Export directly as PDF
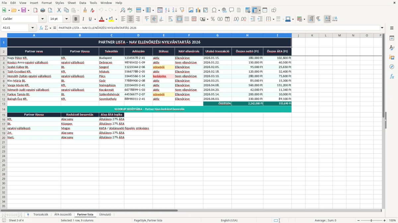Screen dimensions: 398x223 35,10
